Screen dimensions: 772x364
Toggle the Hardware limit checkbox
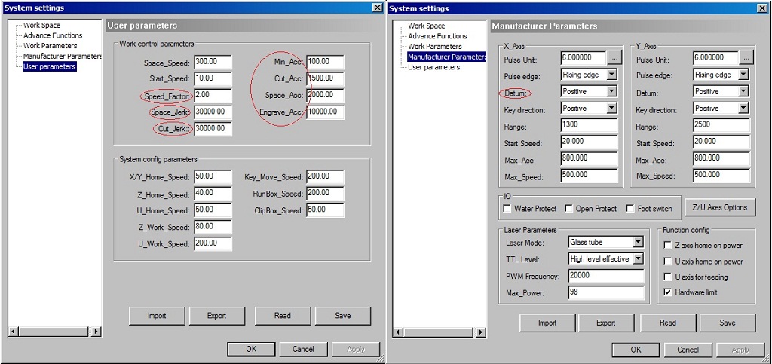pyautogui.click(x=668, y=292)
